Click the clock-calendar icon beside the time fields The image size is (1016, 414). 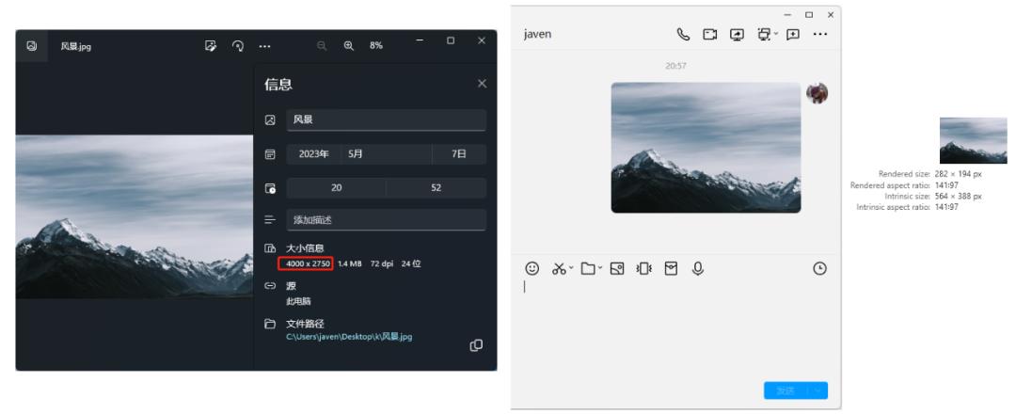pyautogui.click(x=270, y=188)
